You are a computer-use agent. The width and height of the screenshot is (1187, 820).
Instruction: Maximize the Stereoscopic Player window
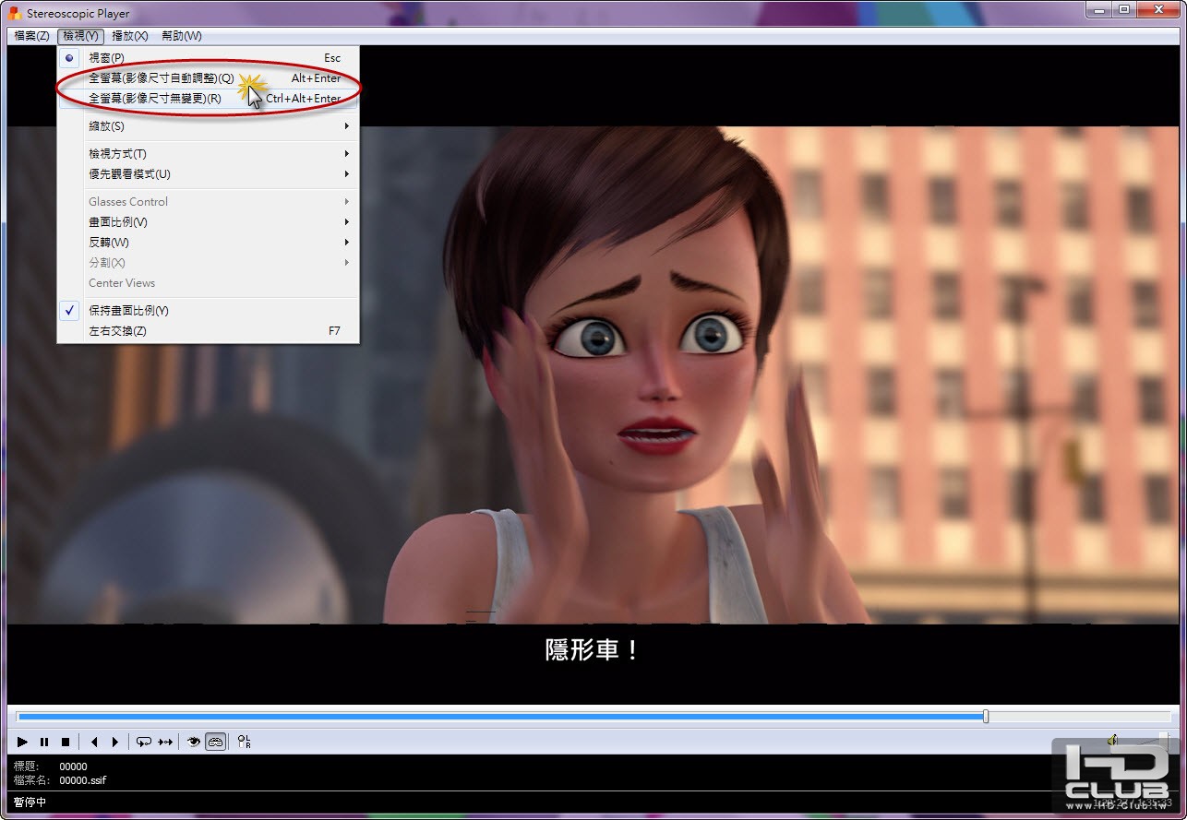pyautogui.click(x=1123, y=9)
